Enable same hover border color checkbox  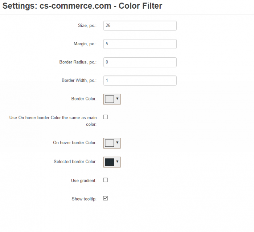[x=106, y=117]
